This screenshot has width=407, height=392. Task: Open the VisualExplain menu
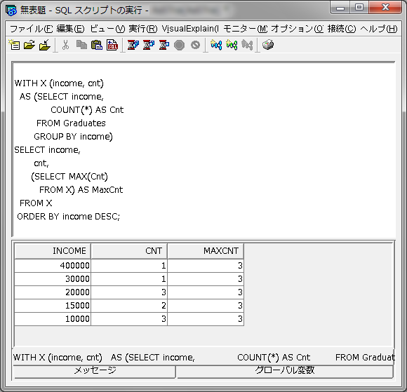click(x=190, y=29)
